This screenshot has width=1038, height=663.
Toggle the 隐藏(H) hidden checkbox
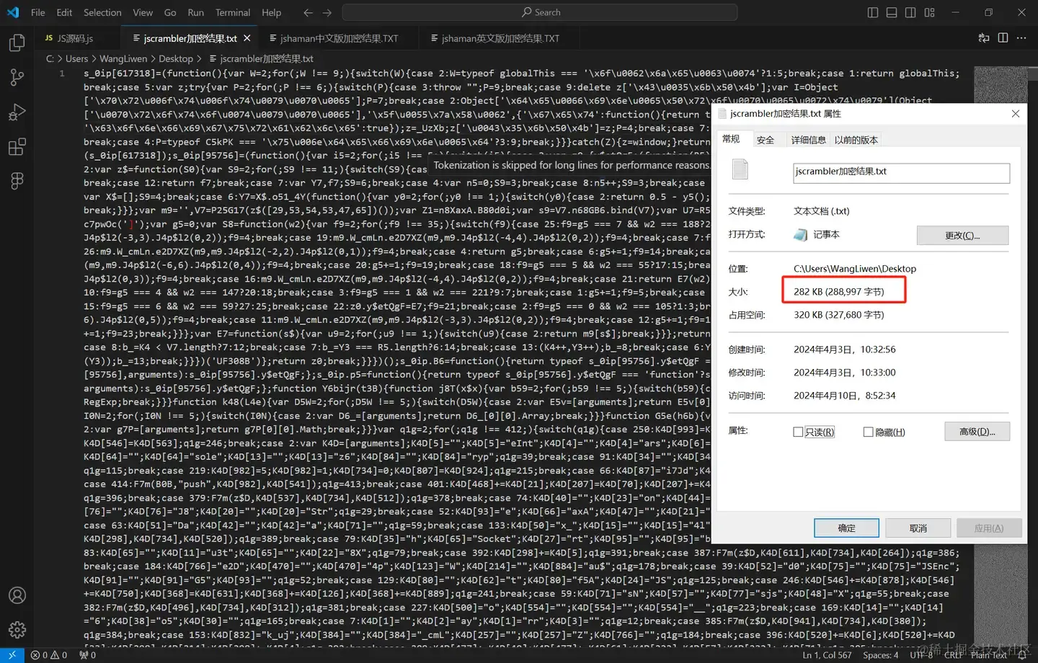(x=869, y=432)
